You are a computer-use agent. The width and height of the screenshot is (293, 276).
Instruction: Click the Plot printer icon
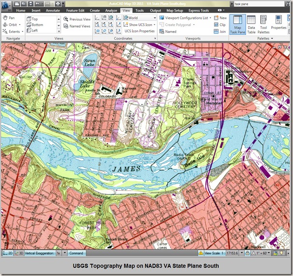click(58, 3)
